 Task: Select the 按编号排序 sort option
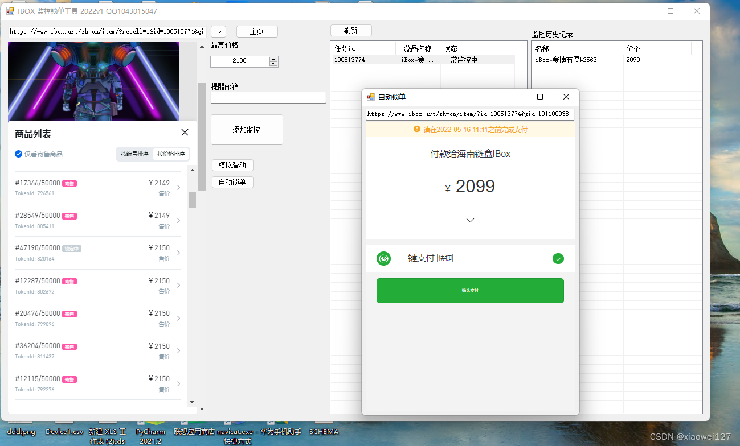134,154
